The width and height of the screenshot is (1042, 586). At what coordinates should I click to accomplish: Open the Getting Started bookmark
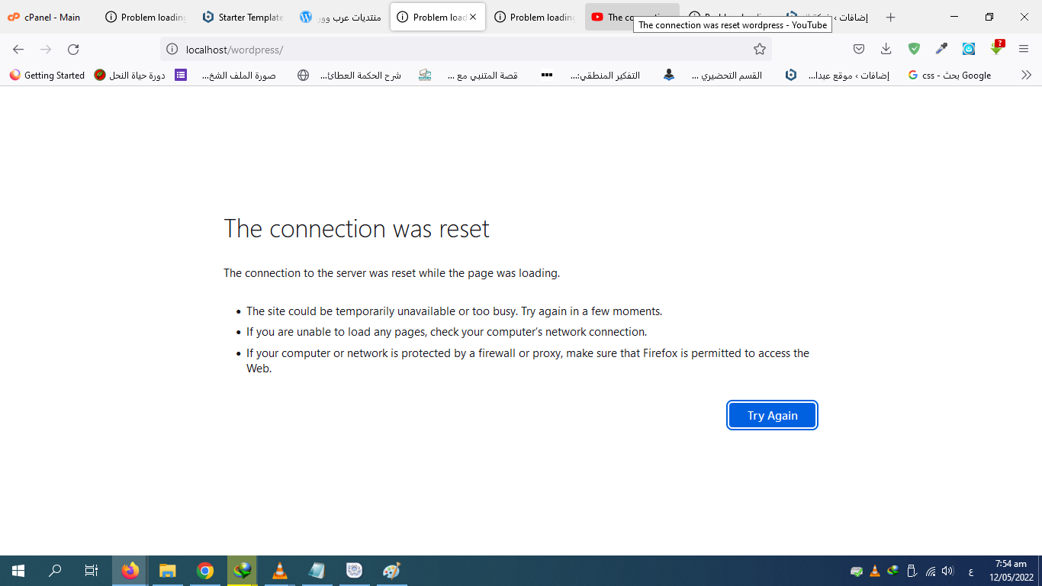coord(47,76)
